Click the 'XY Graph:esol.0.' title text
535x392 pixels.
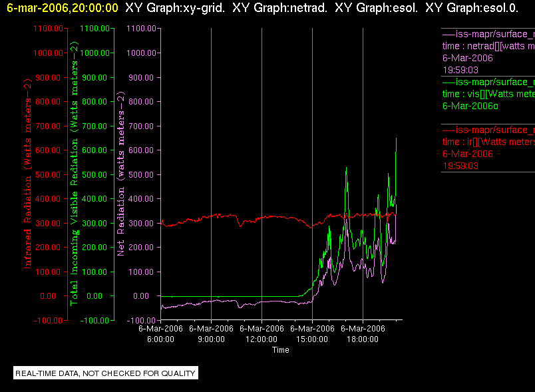pos(472,8)
